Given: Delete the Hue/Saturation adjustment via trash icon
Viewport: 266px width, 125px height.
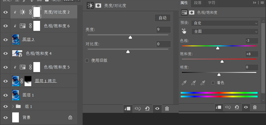Looking at the screenshot, I should pyautogui.click(x=255, y=107).
